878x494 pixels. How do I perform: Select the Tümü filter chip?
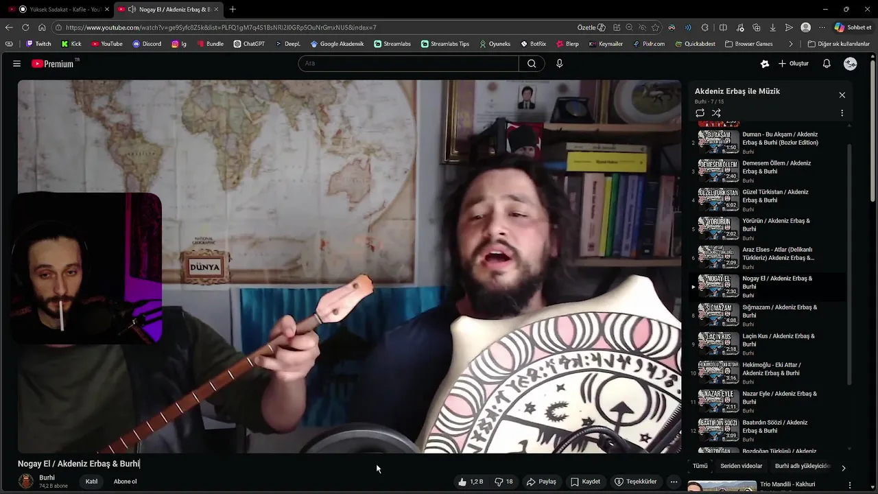700,466
